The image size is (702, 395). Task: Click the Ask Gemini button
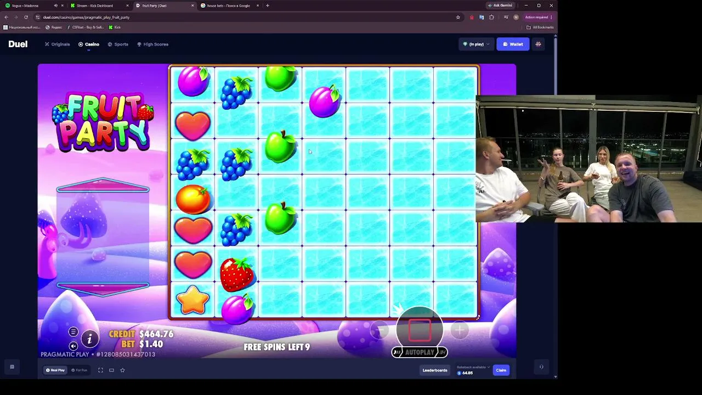pyautogui.click(x=500, y=5)
